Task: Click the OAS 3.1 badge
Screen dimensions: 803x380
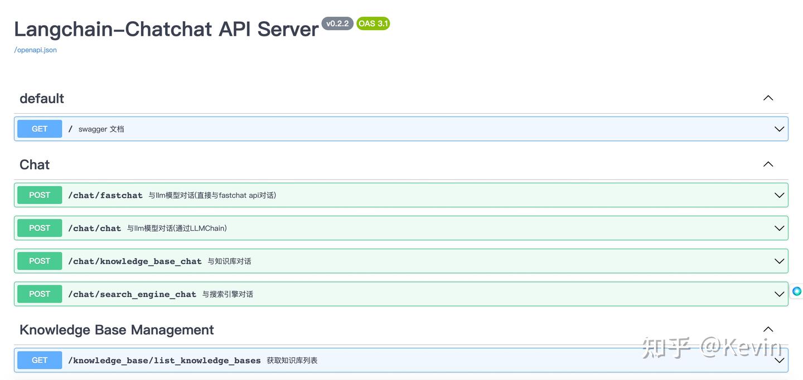Action: 373,23
